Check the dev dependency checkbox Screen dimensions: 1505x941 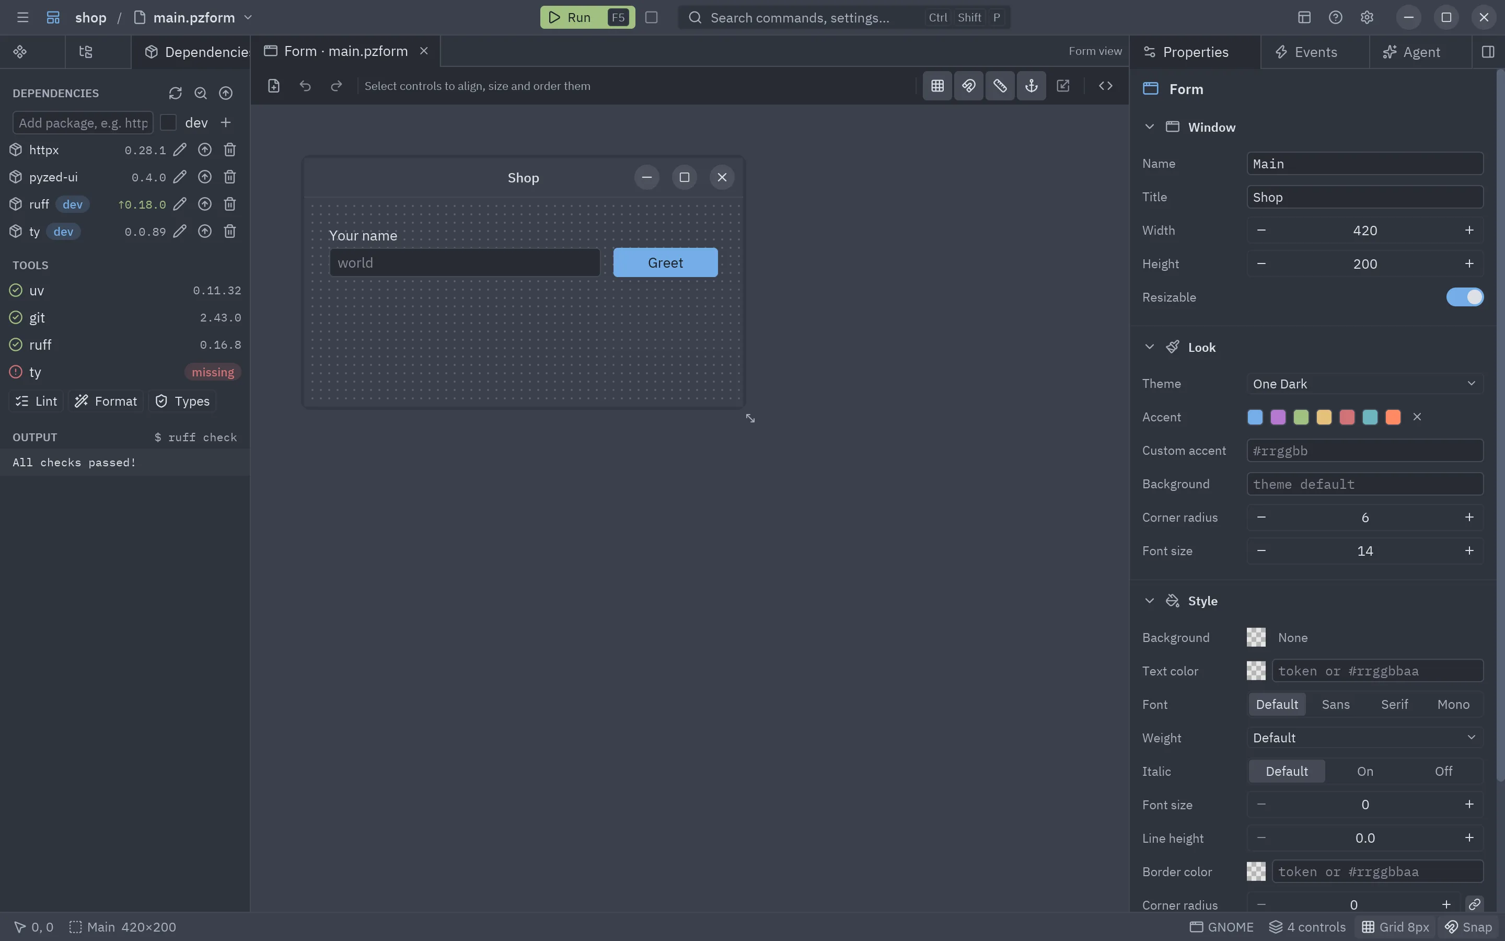tap(168, 123)
